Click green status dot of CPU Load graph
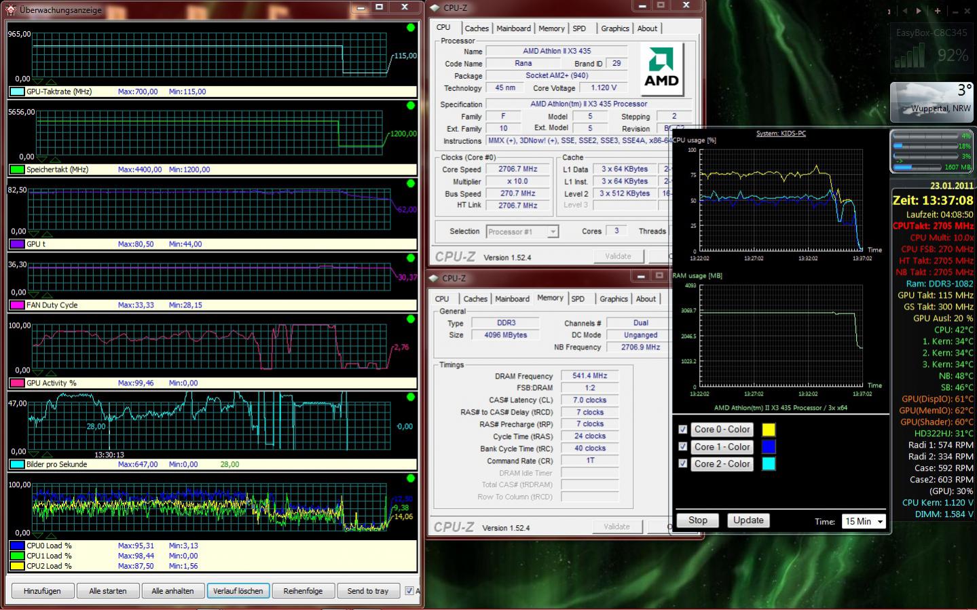Screen dimensions: 977x610 [411, 478]
